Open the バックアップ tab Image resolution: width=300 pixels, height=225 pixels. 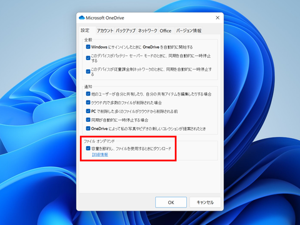(x=126, y=31)
